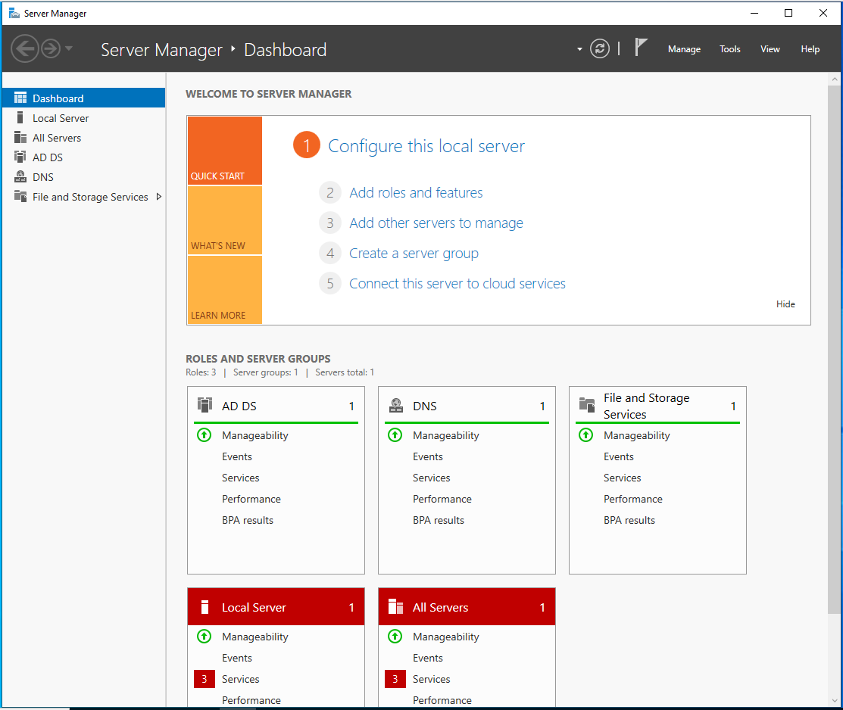This screenshot has width=843, height=710.
Task: Click the DNS tile icon
Action: [x=395, y=405]
